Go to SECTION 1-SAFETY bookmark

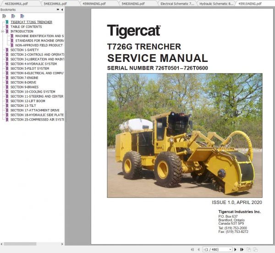tap(25, 50)
